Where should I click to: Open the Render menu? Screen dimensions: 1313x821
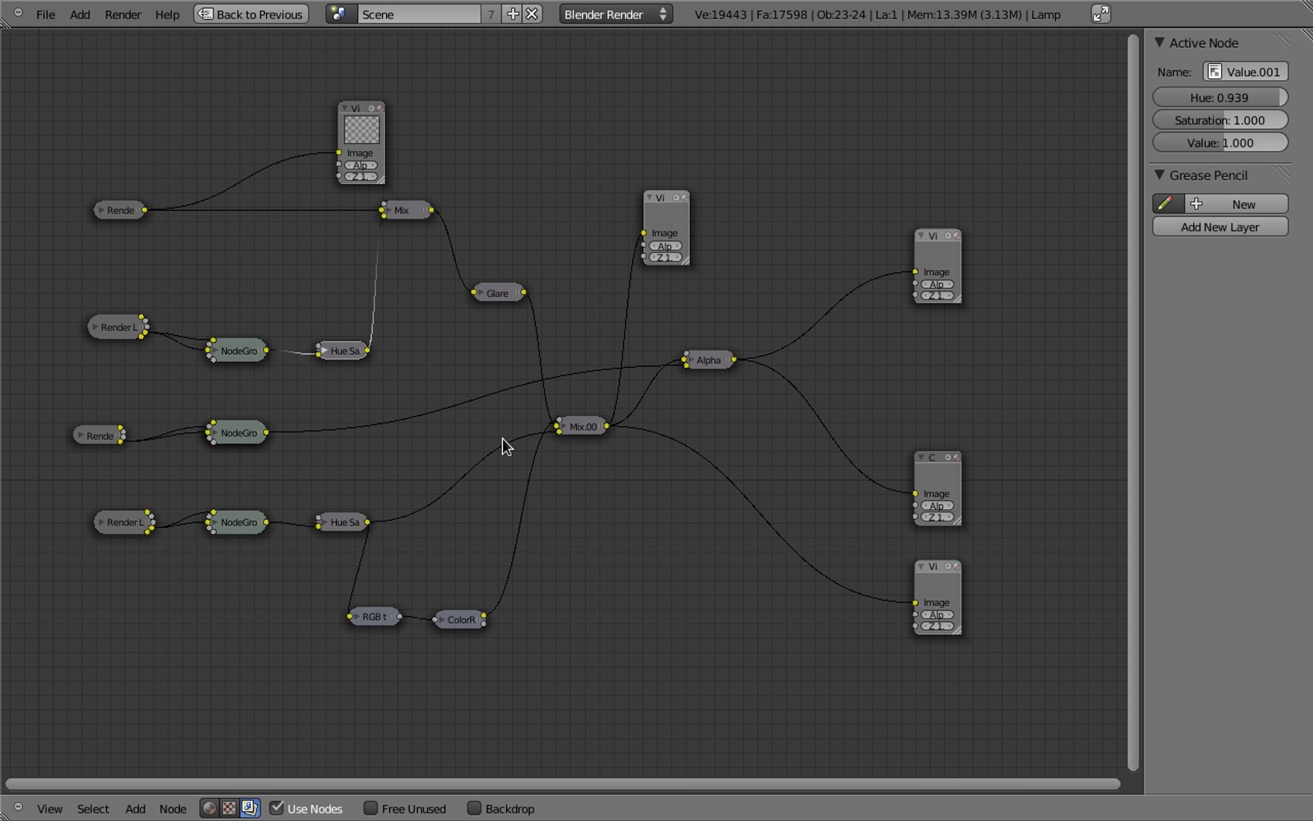click(x=123, y=14)
